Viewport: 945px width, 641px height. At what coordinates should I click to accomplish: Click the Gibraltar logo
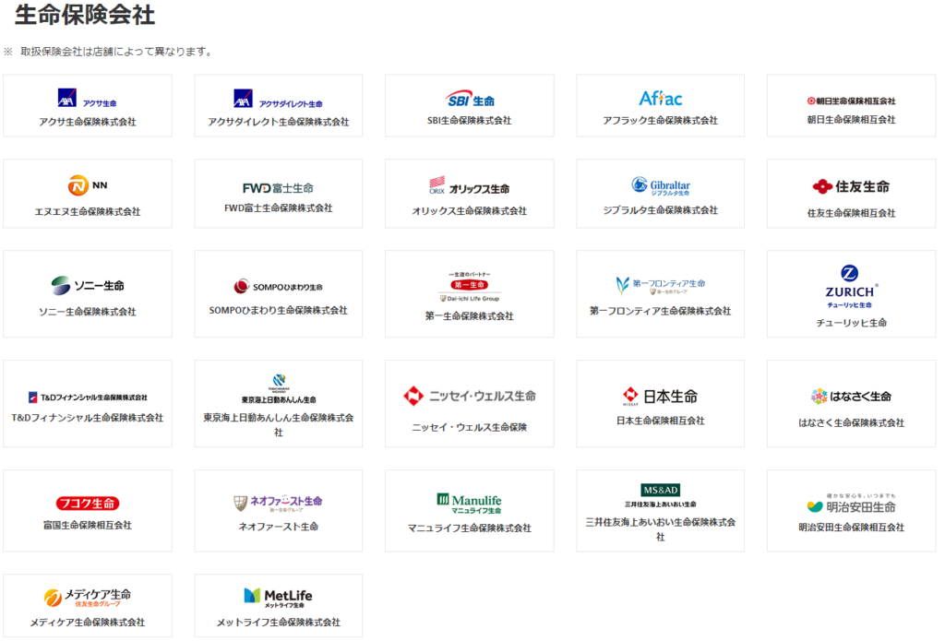(661, 185)
